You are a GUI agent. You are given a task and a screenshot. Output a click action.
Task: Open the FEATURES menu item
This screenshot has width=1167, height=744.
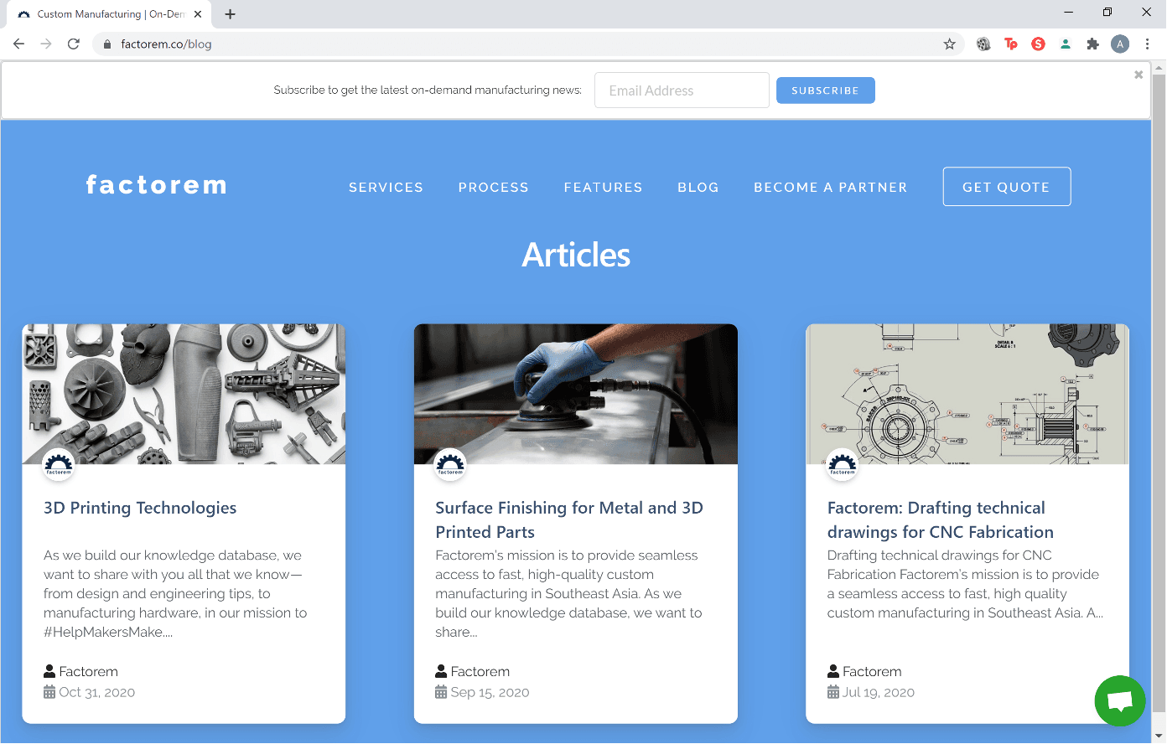tap(603, 187)
